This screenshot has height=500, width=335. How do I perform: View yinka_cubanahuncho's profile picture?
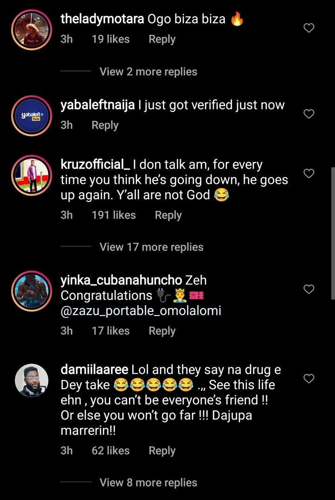(x=31, y=290)
